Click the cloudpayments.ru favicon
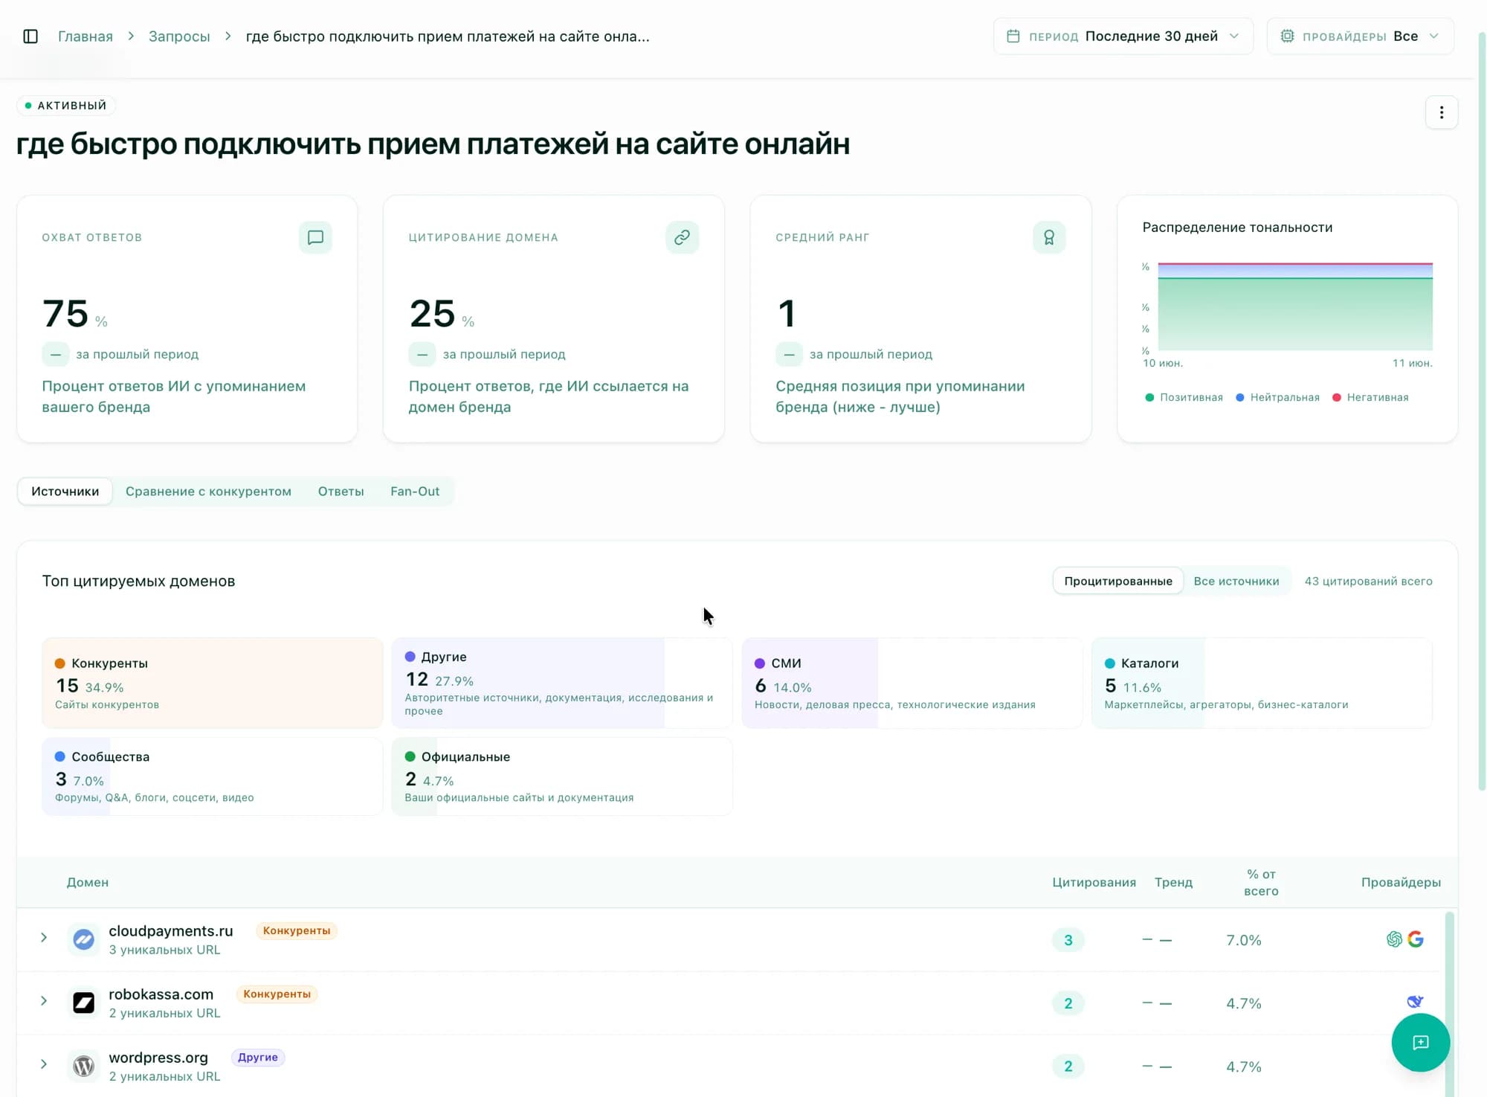This screenshot has height=1097, width=1487. pyautogui.click(x=83, y=939)
